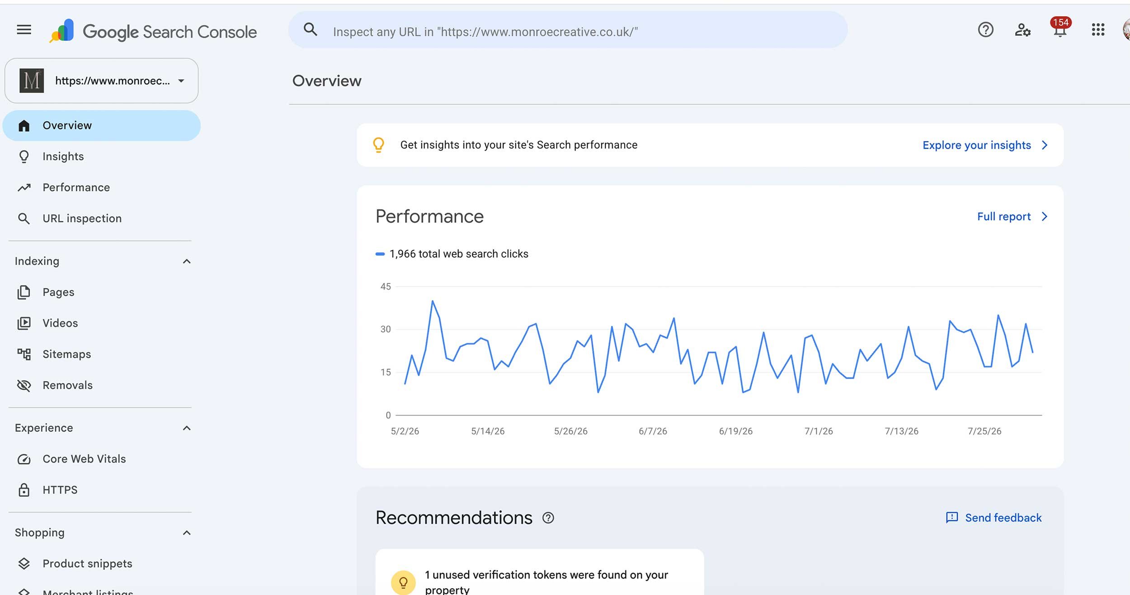Open the Full report link
The height and width of the screenshot is (595, 1130).
[1004, 217]
